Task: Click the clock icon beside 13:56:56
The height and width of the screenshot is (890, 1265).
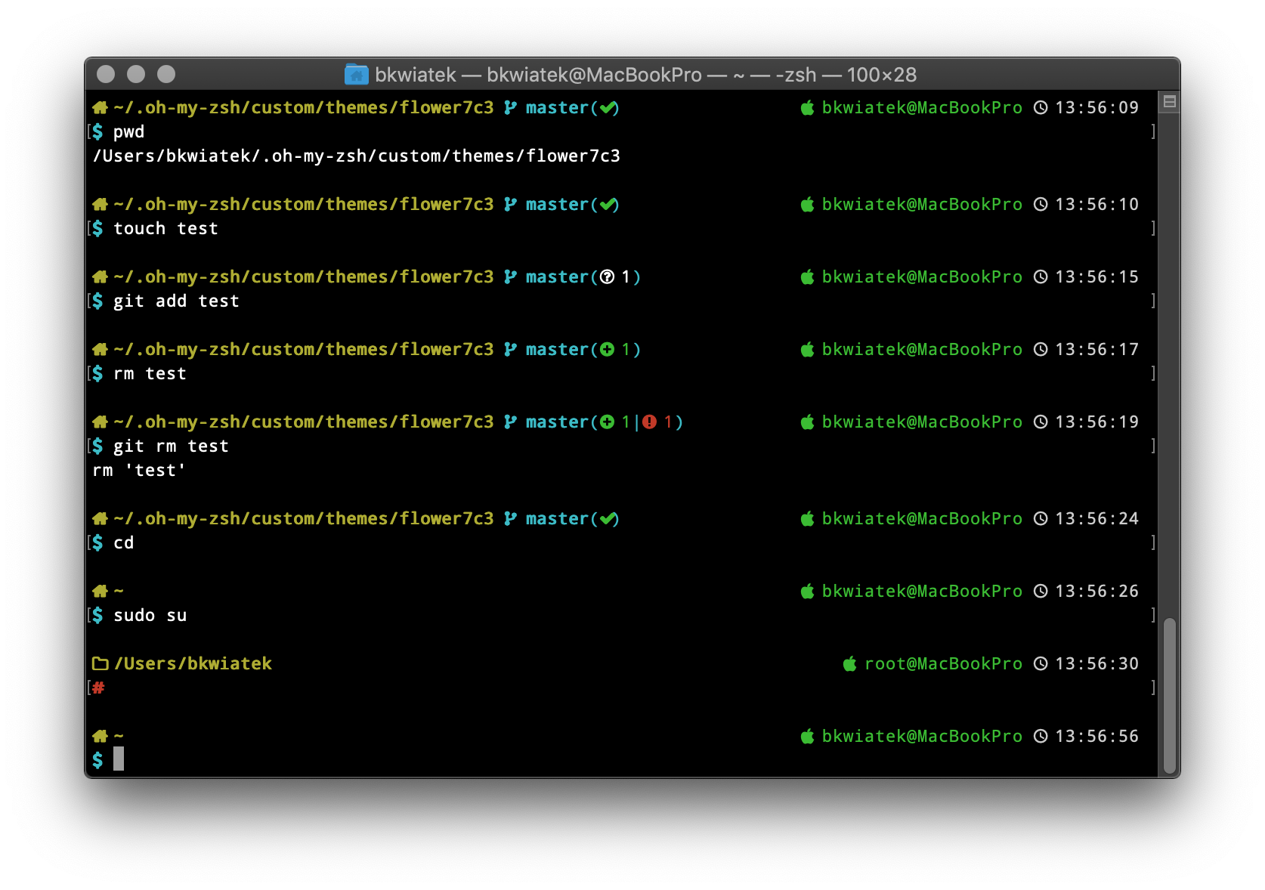Action: click(1041, 736)
